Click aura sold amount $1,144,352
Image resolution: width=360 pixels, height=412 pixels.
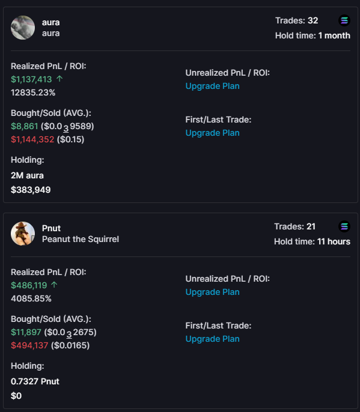(x=32, y=139)
